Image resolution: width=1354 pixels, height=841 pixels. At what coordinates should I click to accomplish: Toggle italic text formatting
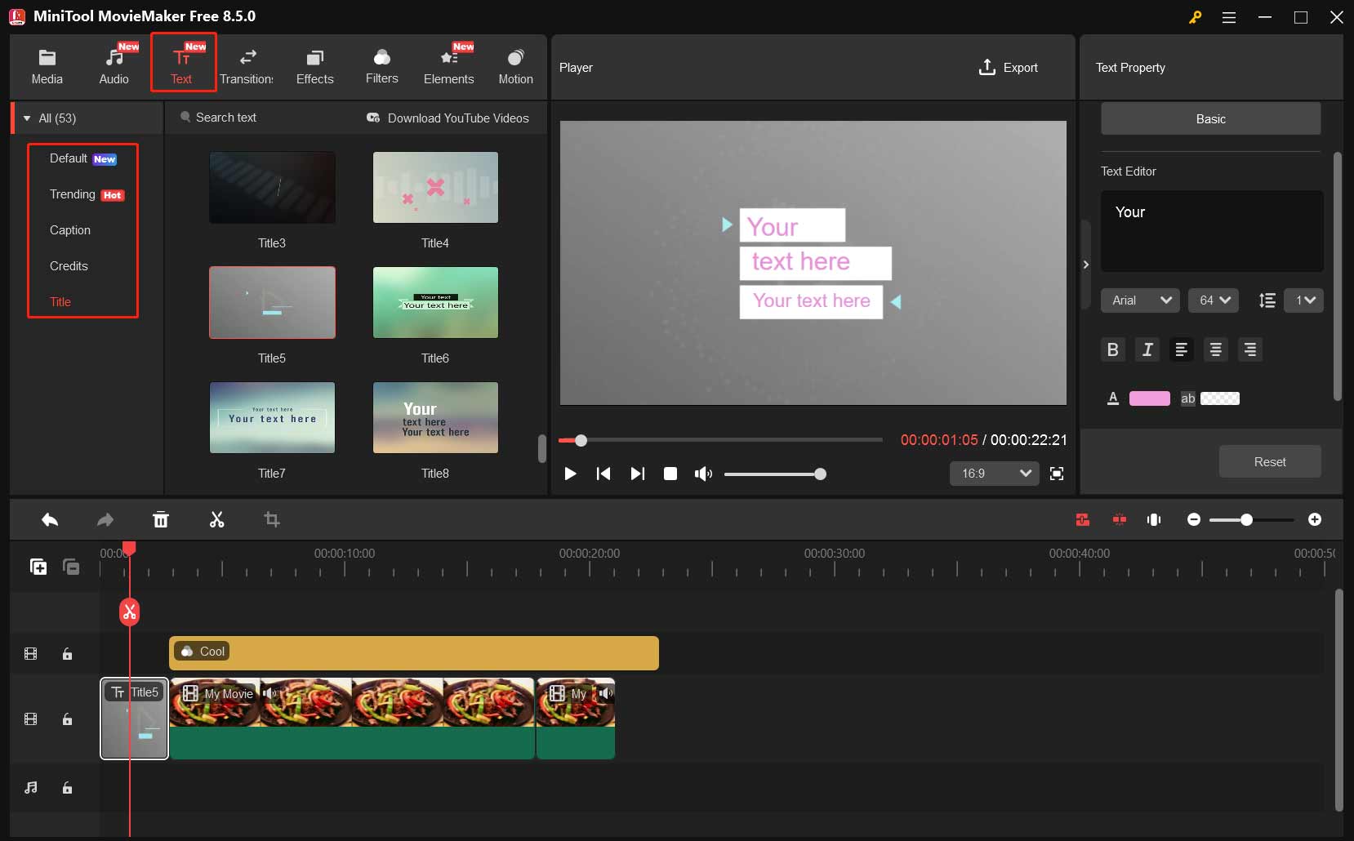[1147, 349]
